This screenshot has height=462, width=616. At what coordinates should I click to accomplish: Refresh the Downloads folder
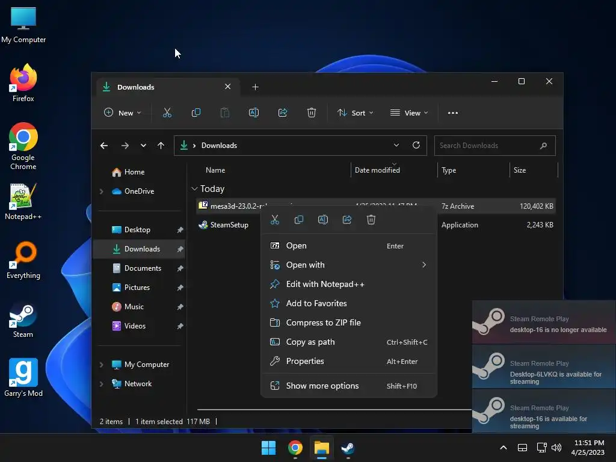click(x=416, y=145)
